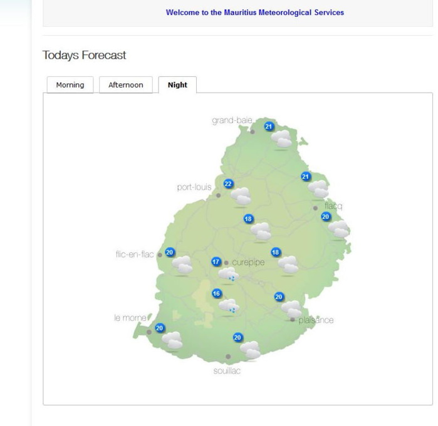Click the rain cloud under the 16 badge
Viewport: 438px width, 426px height.
(x=228, y=307)
